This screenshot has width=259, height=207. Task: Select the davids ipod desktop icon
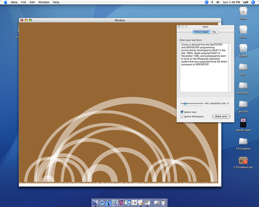tap(243, 125)
